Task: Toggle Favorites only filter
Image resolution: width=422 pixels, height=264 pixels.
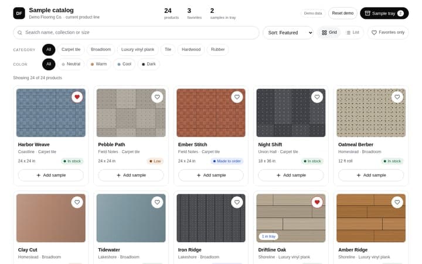Action: click(388, 33)
